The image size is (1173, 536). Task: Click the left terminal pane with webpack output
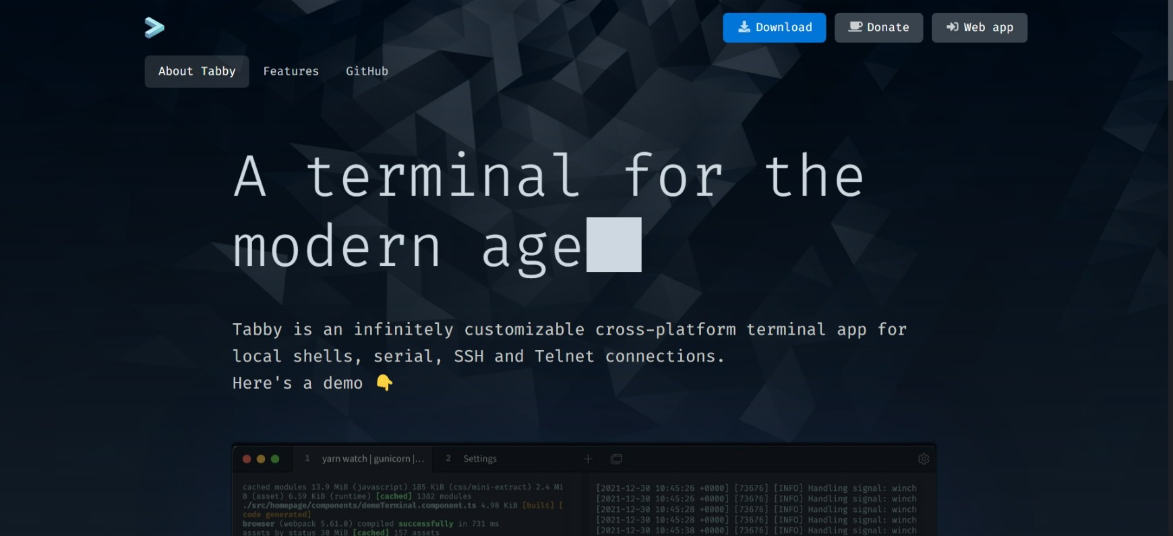(404, 508)
